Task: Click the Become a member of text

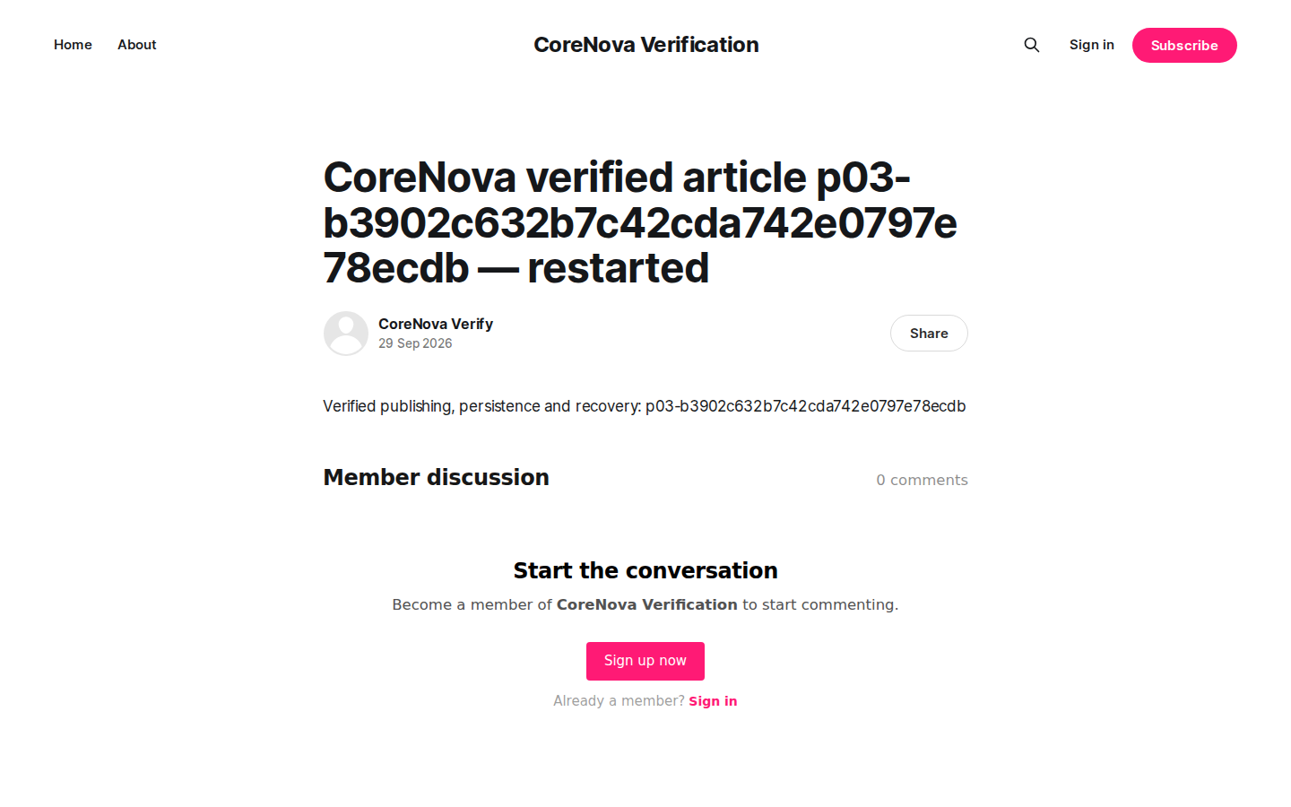Action: [472, 604]
